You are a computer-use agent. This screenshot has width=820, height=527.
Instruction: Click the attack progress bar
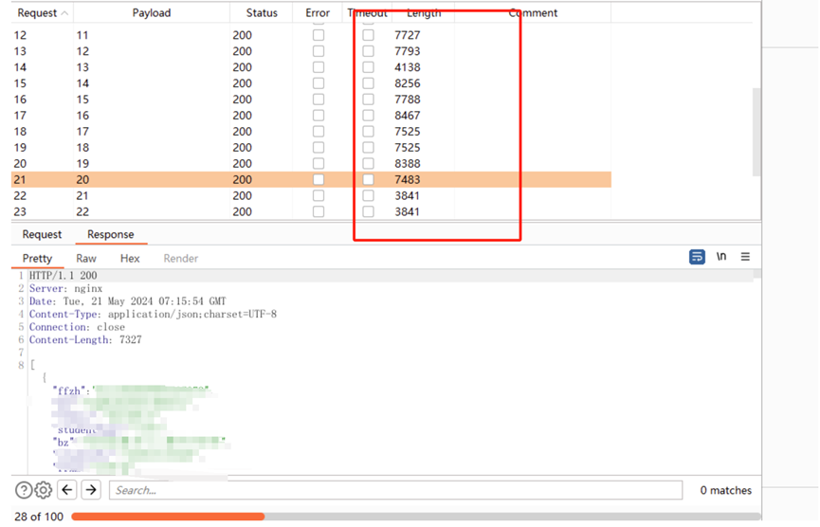[x=415, y=517]
